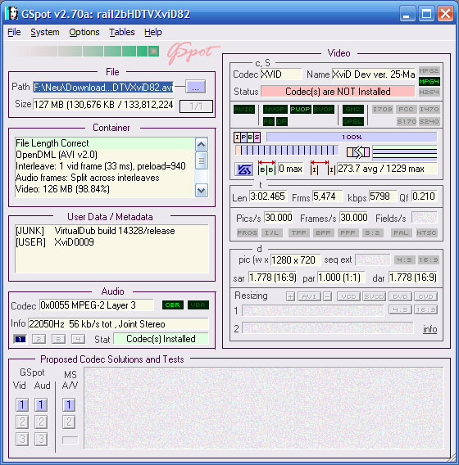Click the DVD resizing button
459x465 pixels.
pyautogui.click(x=400, y=296)
